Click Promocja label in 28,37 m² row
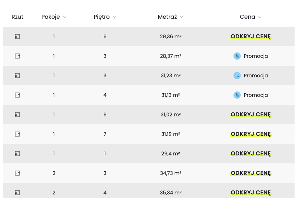300x206 pixels. [x=256, y=56]
